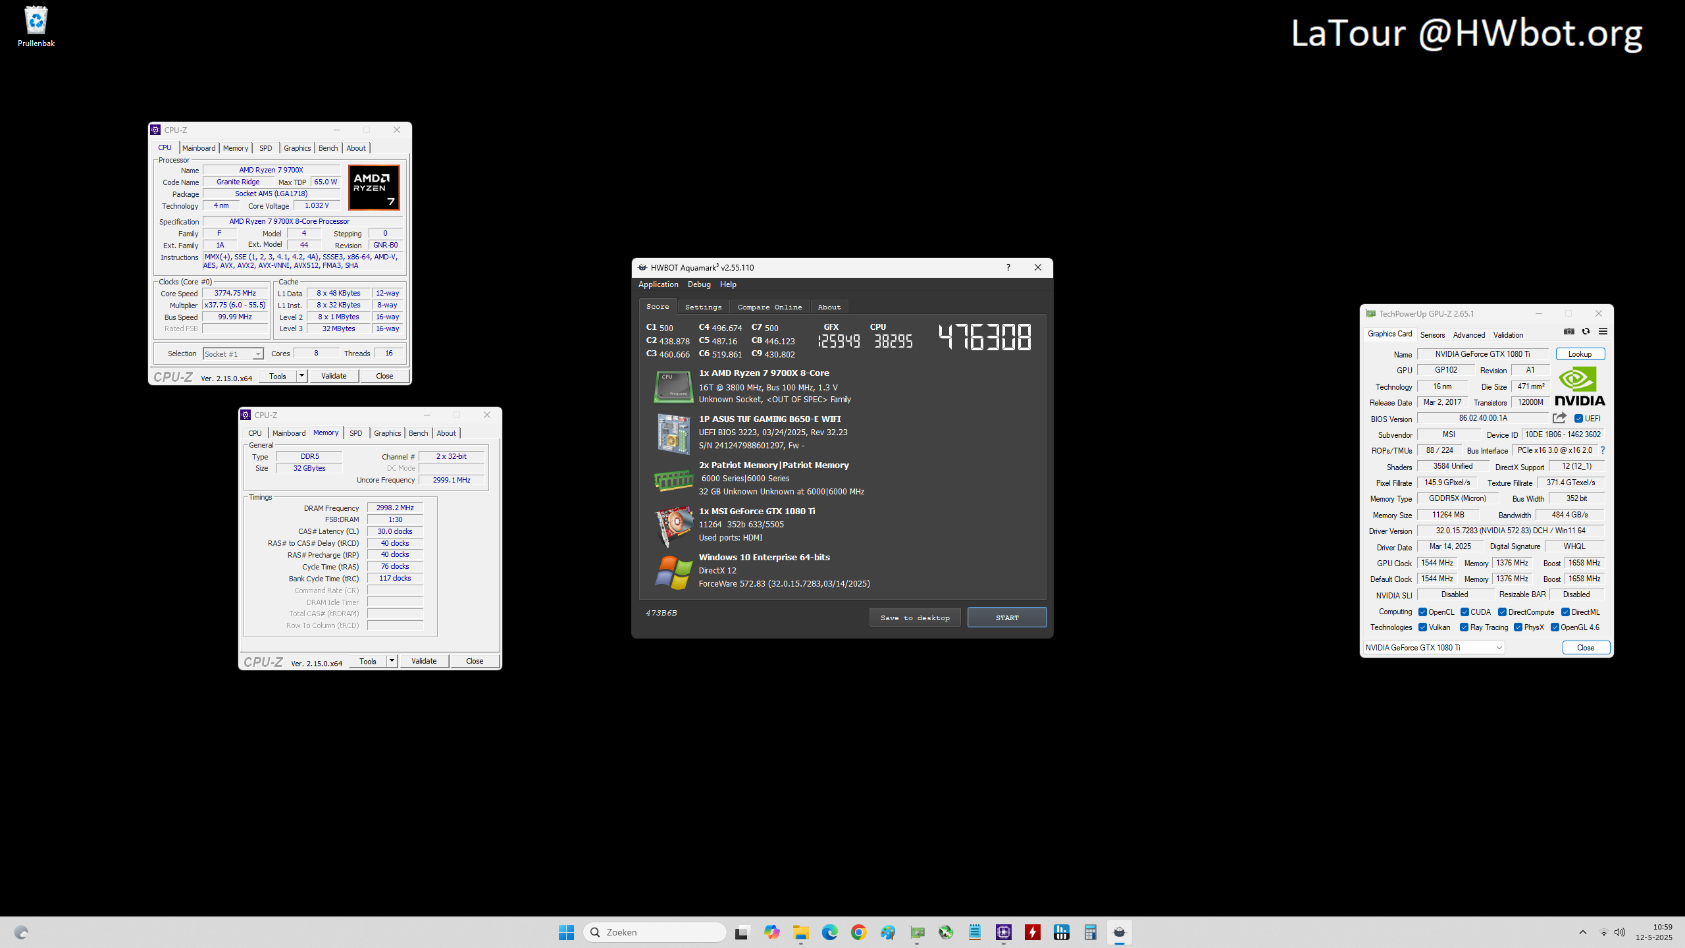Toggle the OpenCL checkbox
Image resolution: width=1685 pixels, height=948 pixels.
point(1422,612)
